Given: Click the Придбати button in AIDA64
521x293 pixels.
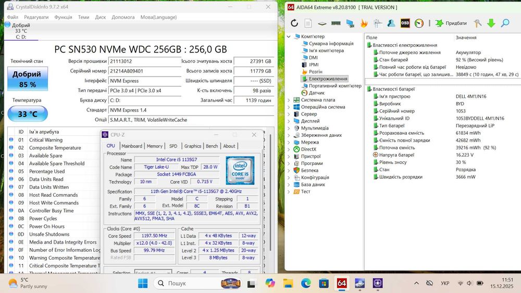Looking at the screenshot, I should pos(451,23).
